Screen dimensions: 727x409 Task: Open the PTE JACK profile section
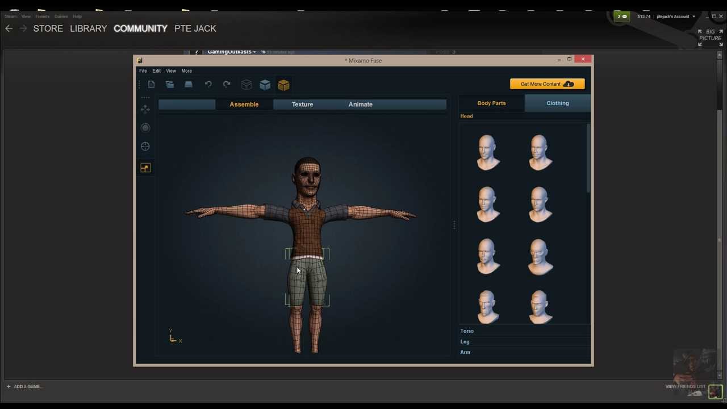[x=195, y=28]
